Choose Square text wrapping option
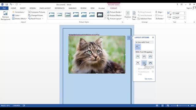 138,57
